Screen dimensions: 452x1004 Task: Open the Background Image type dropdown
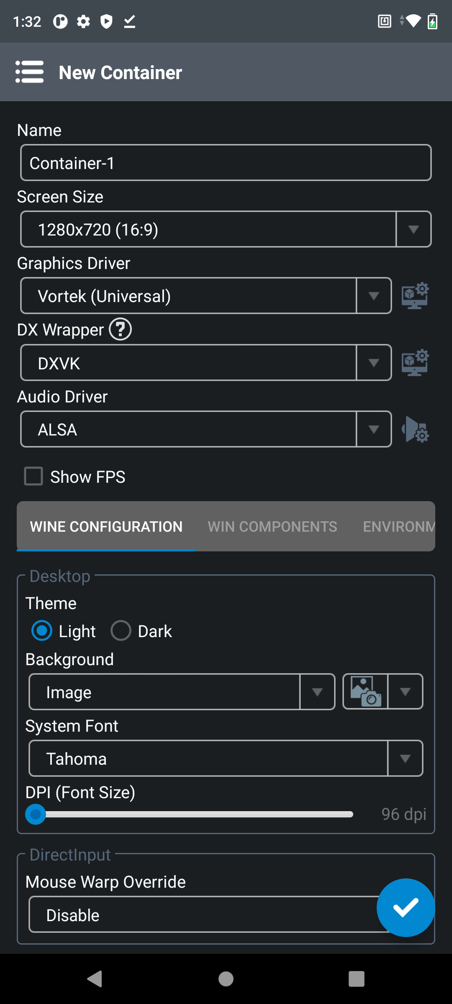182,692
